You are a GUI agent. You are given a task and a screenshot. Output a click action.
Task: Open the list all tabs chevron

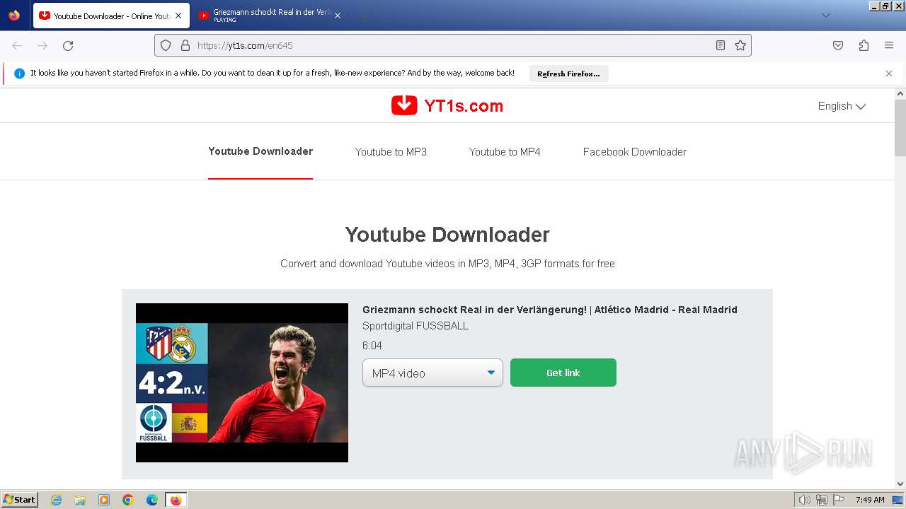click(825, 16)
